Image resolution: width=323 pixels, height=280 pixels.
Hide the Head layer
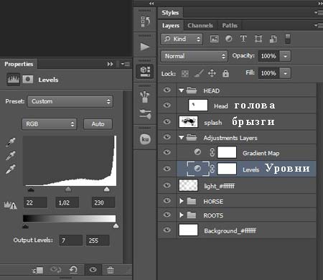coord(167,105)
